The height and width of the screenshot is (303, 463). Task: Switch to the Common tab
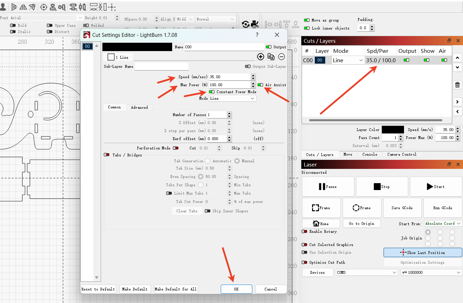tap(115, 107)
